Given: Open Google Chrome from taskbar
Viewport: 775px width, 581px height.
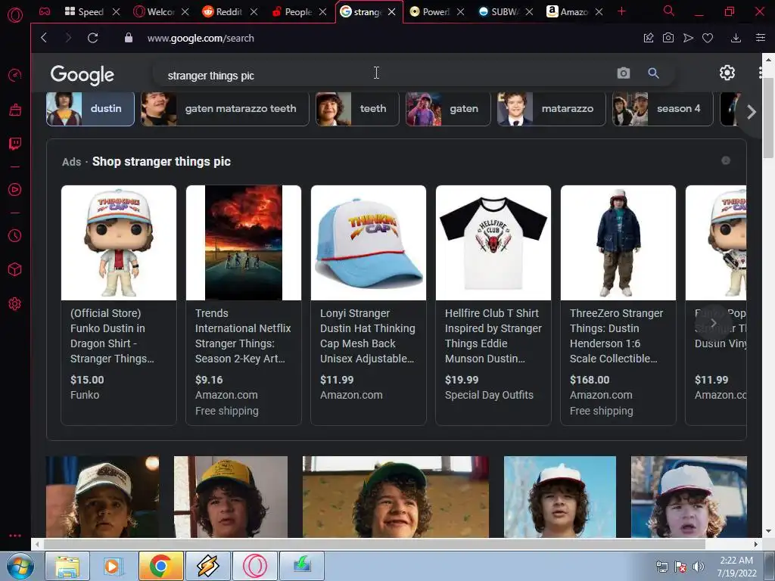Looking at the screenshot, I should [x=160, y=566].
